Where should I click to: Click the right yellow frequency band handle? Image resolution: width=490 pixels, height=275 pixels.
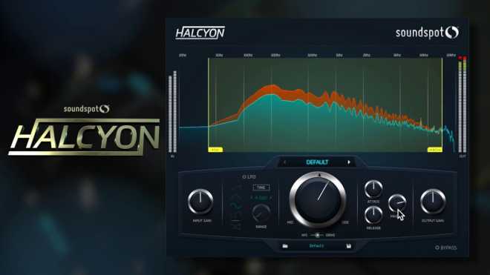pyautogui.click(x=435, y=150)
